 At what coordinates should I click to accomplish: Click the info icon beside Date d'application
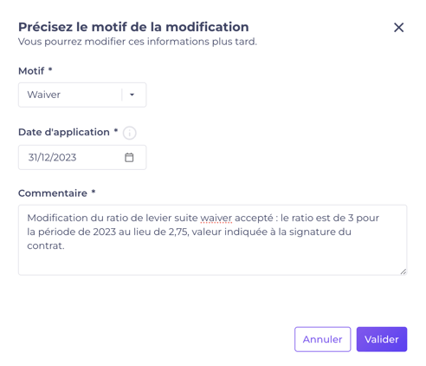point(130,134)
